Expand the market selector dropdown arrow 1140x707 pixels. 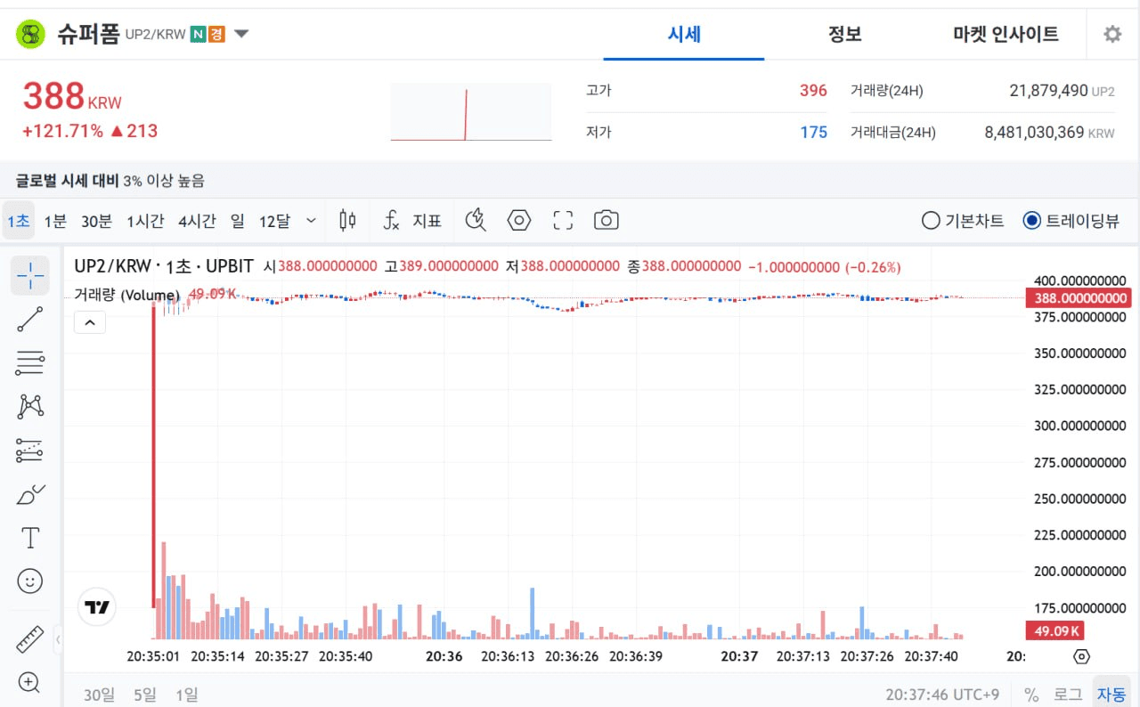pos(241,35)
